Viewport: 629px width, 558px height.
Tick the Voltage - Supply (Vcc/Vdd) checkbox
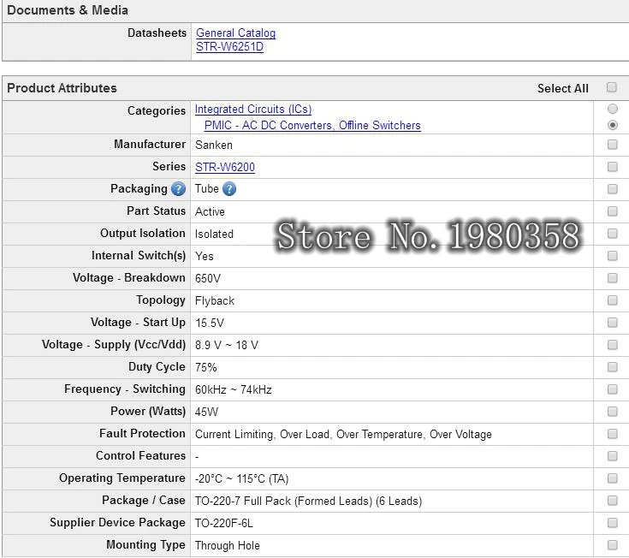[612, 345]
